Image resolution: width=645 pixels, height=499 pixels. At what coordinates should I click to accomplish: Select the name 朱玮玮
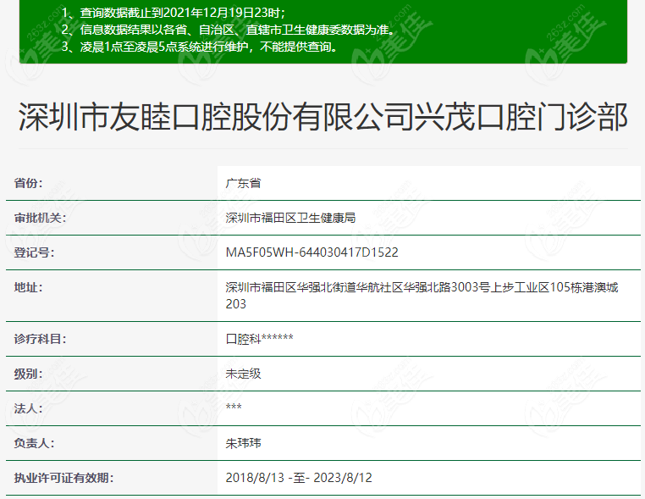point(243,443)
